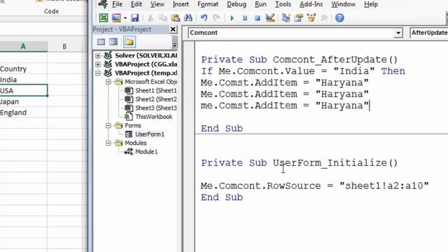The image size is (448, 252).
Task: Open the Add-Ins menu
Action: point(311,4)
